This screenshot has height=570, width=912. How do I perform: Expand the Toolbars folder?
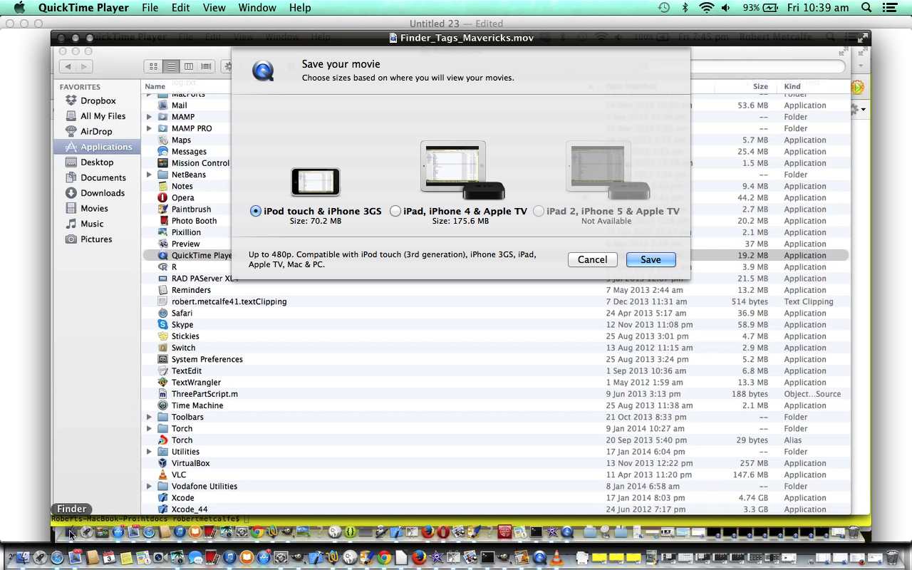point(149,417)
